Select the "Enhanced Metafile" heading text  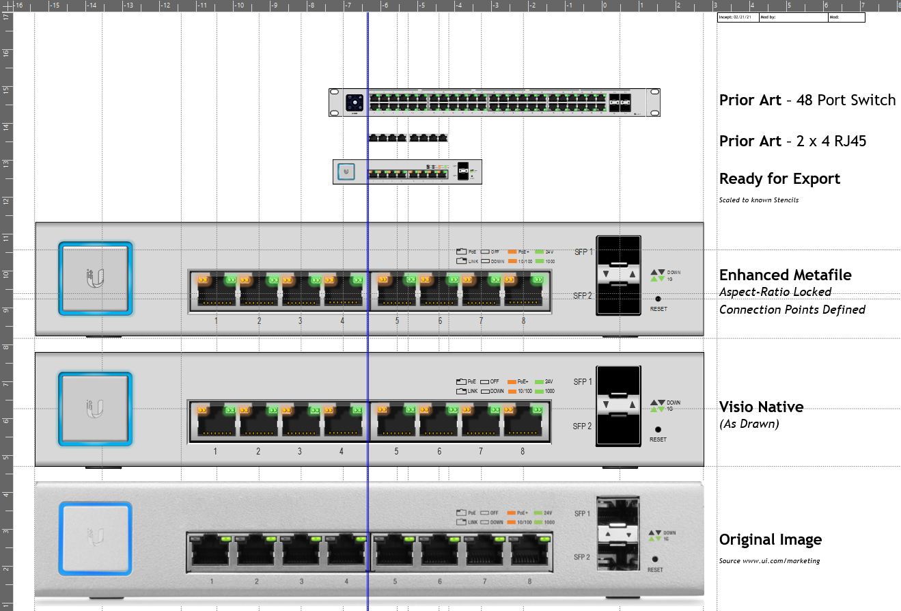(x=785, y=275)
